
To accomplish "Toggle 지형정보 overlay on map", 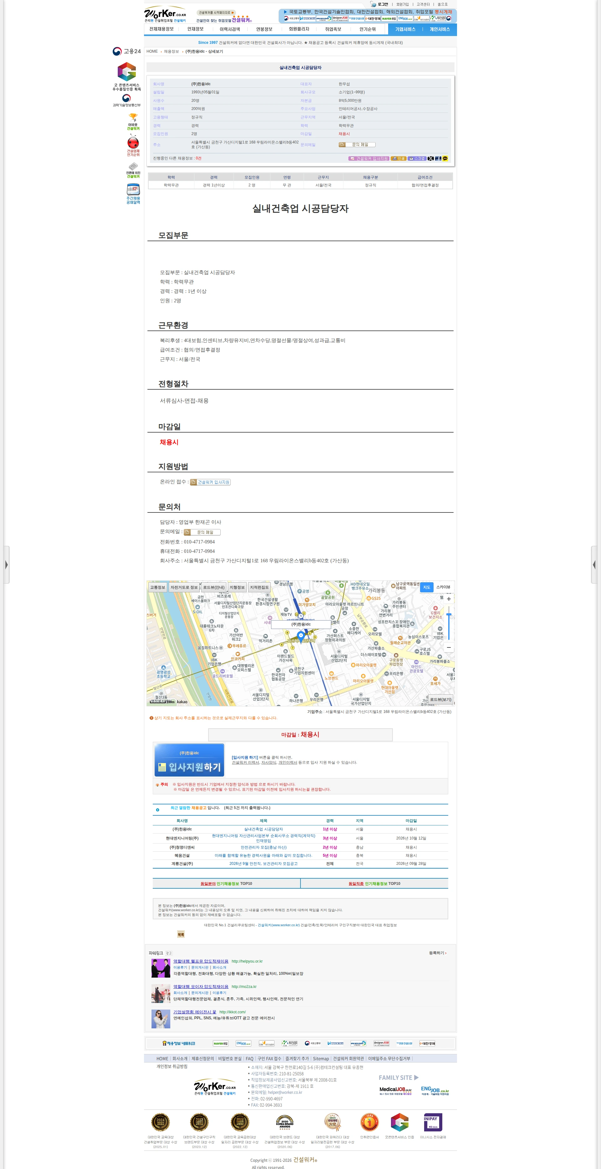I will pos(237,587).
